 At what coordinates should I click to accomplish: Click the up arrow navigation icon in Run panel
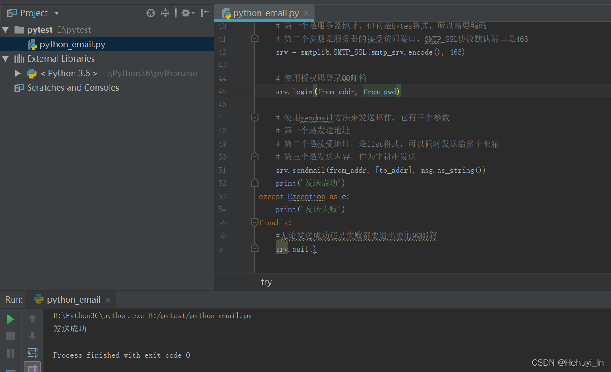tap(32, 318)
